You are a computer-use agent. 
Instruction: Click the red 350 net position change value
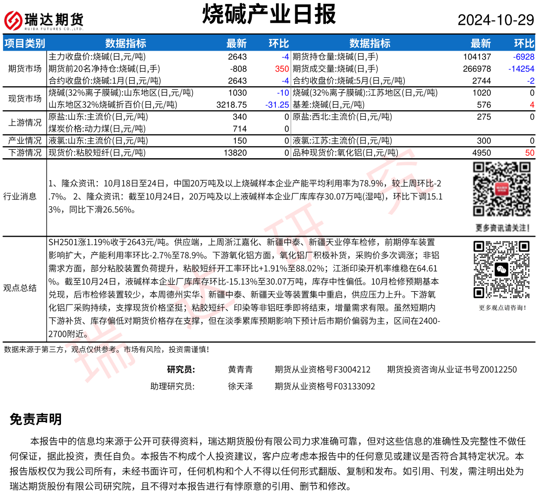(281, 69)
